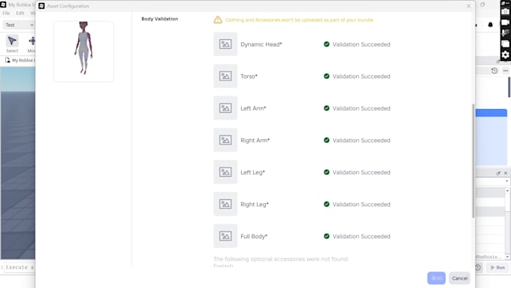This screenshot has height=288, width=511.
Task: Click the optional accessories not found text
Action: (281, 259)
